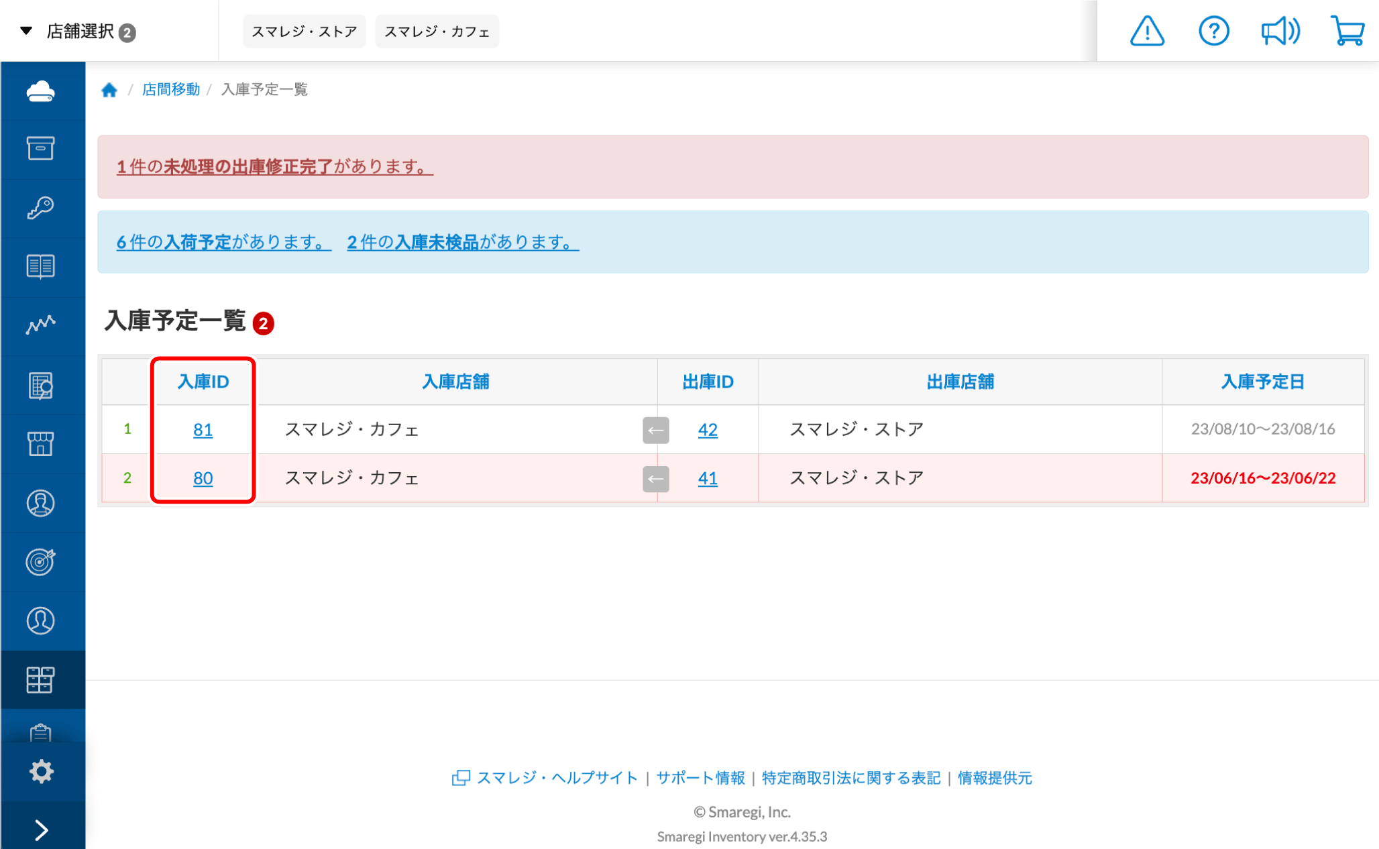Expand the sidebar using the bottom chevron

(42, 830)
